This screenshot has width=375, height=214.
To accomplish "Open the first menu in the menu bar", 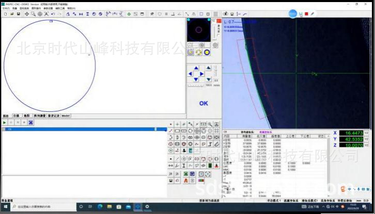I will coord(6,9).
